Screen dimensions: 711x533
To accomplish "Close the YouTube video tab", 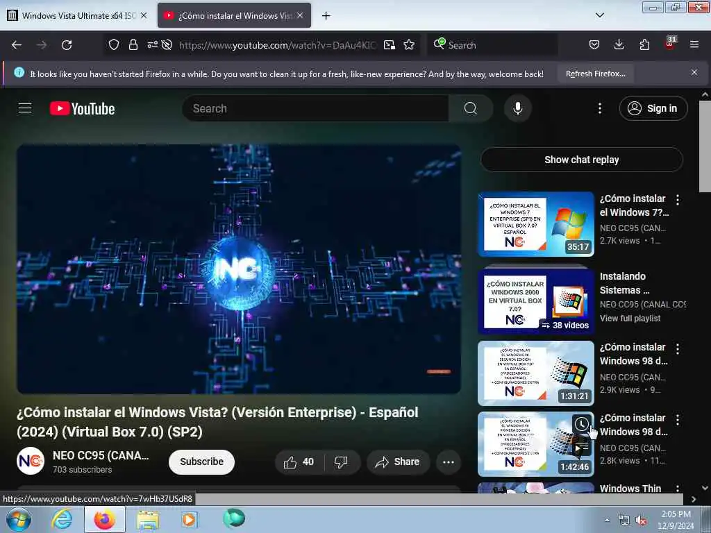I will (300, 15).
